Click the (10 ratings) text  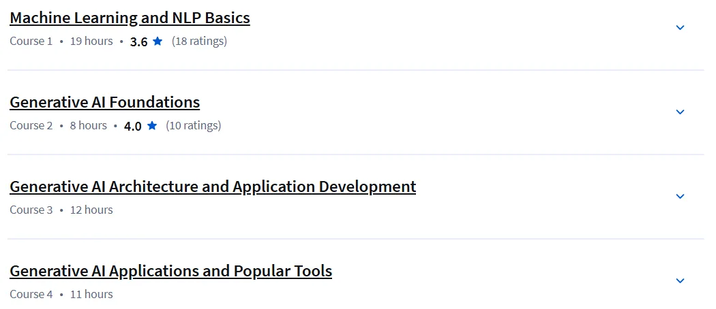(193, 125)
